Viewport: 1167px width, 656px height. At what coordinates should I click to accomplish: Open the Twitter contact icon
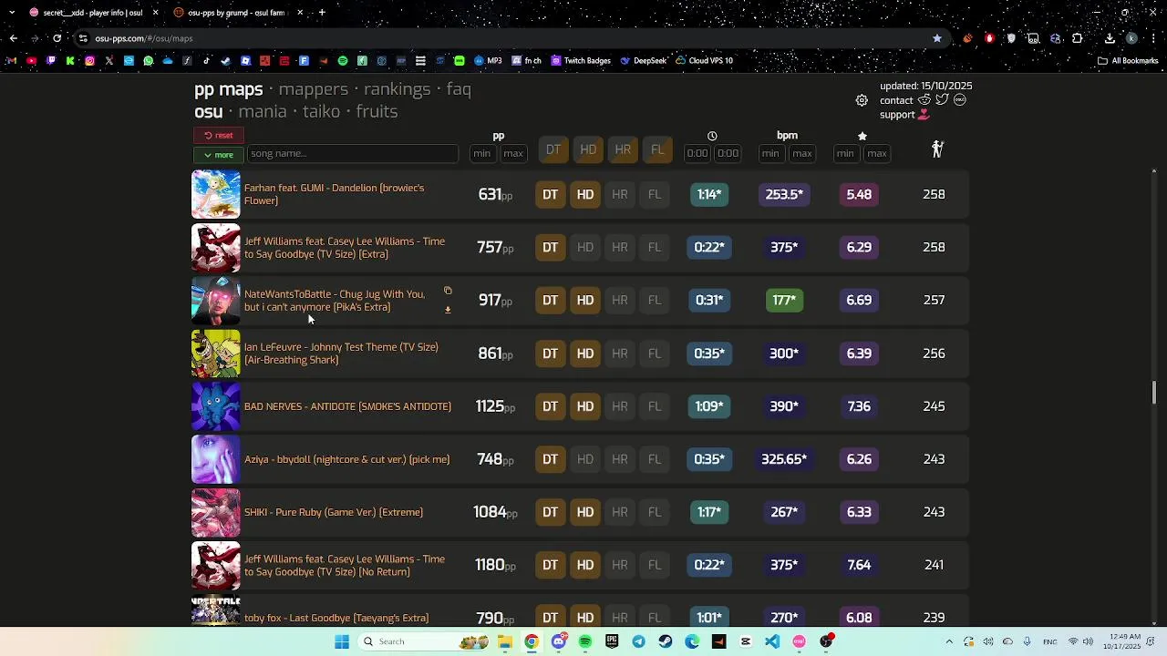pos(942,99)
